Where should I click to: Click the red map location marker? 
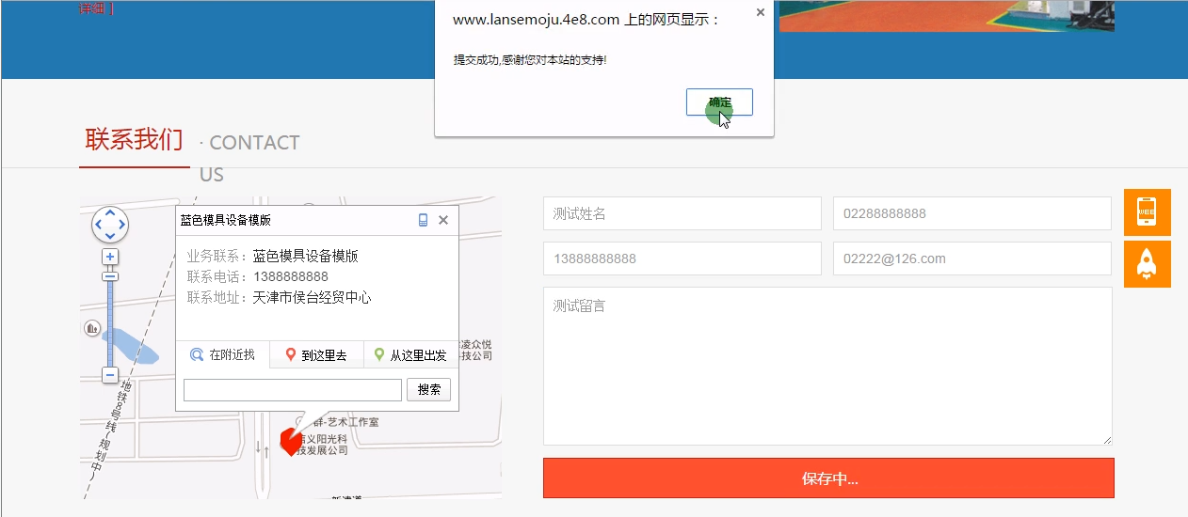[x=291, y=440]
